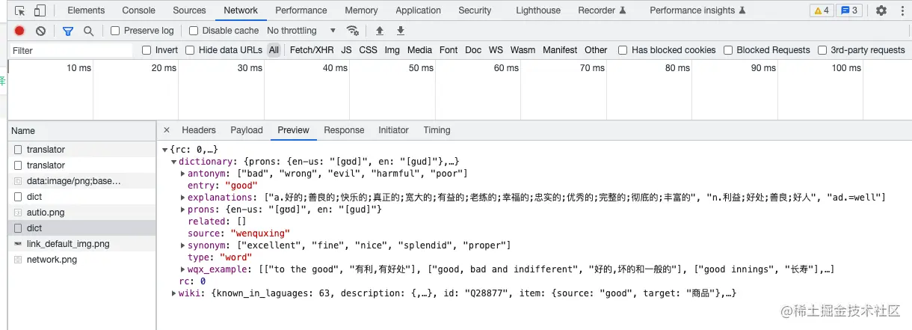912x330 pixels.
Task: Show the Initiator tab
Action: (x=393, y=130)
